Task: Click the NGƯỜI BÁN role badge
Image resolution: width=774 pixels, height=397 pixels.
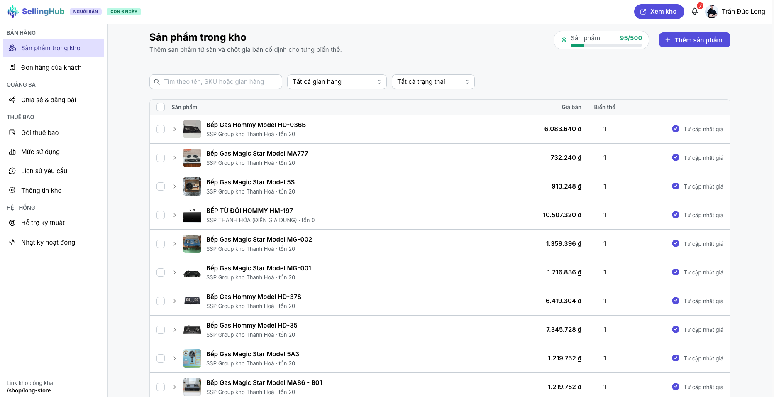Action: point(85,12)
